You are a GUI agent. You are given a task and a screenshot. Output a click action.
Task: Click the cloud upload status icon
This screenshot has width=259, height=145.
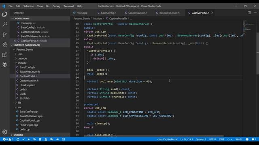34,139
